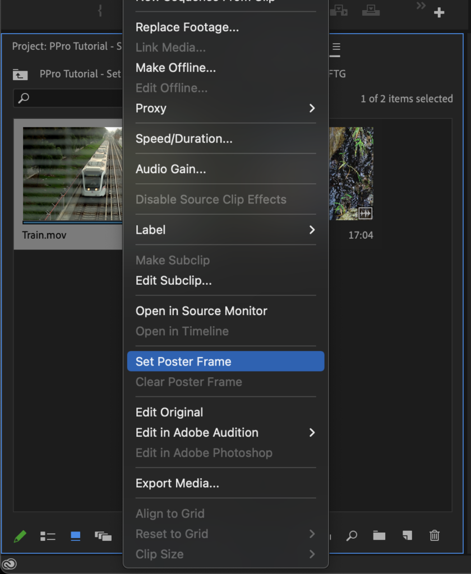Image resolution: width=471 pixels, height=574 pixels.
Task: Select Train.mov thumbnail
Action: click(72, 174)
